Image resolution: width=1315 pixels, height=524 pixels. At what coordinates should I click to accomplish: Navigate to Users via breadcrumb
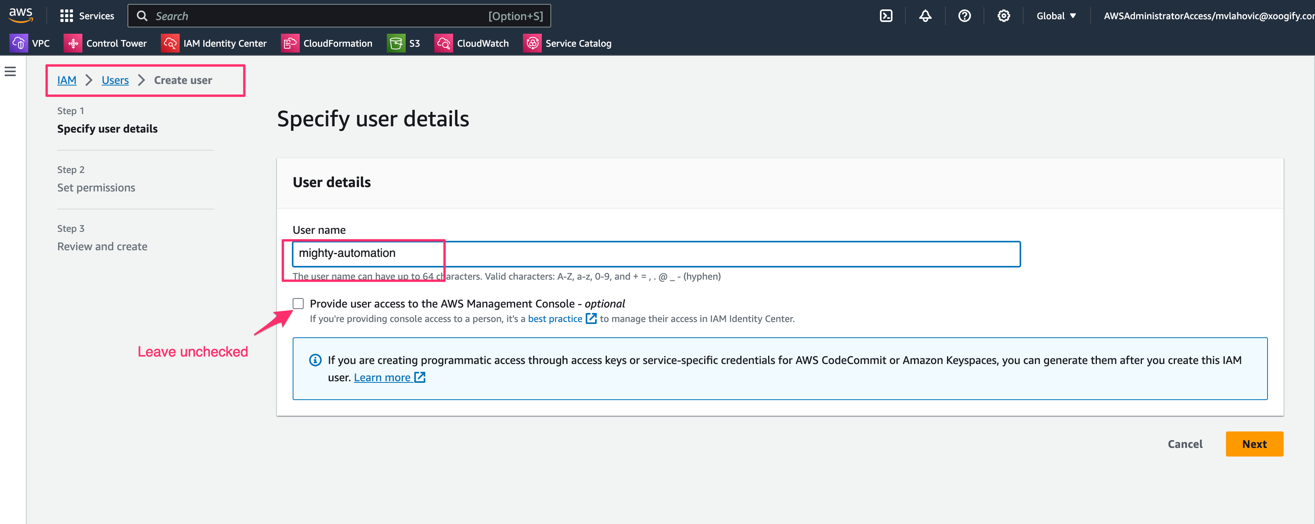tap(115, 80)
